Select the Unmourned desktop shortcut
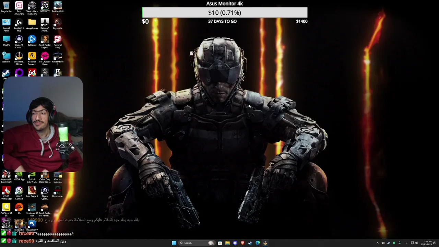 click(58, 192)
